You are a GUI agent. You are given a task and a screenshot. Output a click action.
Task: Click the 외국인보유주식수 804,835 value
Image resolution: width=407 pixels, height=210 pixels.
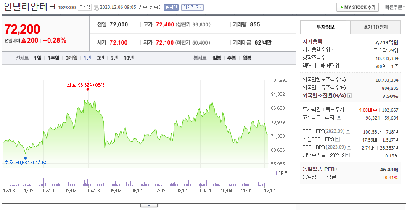[390, 88]
